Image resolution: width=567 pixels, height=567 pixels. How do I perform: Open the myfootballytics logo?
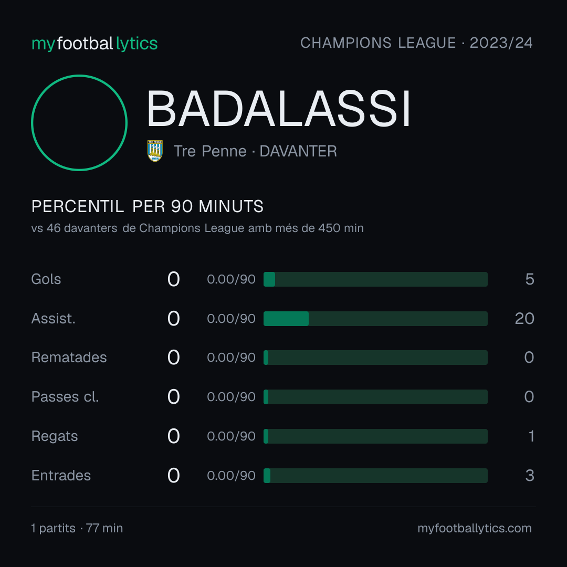tap(94, 44)
